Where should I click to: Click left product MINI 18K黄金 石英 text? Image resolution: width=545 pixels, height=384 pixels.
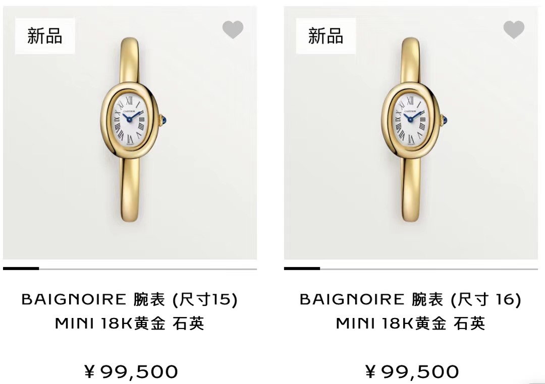(x=130, y=324)
